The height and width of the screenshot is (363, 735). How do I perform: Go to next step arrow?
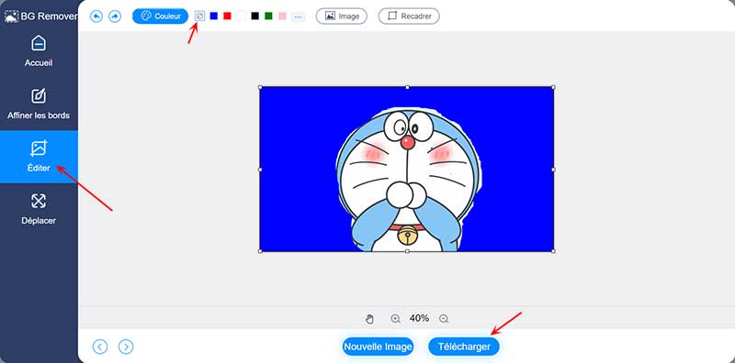(126, 346)
